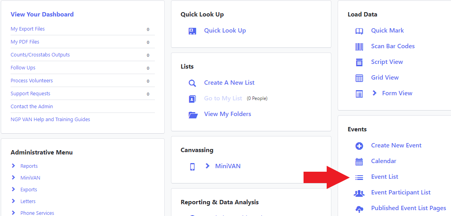Open Follow Ups
Screen dimensions: 451x216
click(x=23, y=67)
